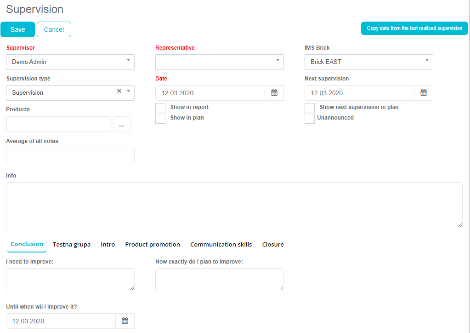Copy data from last realized supervision
This screenshot has height=333, width=470.
point(414,29)
